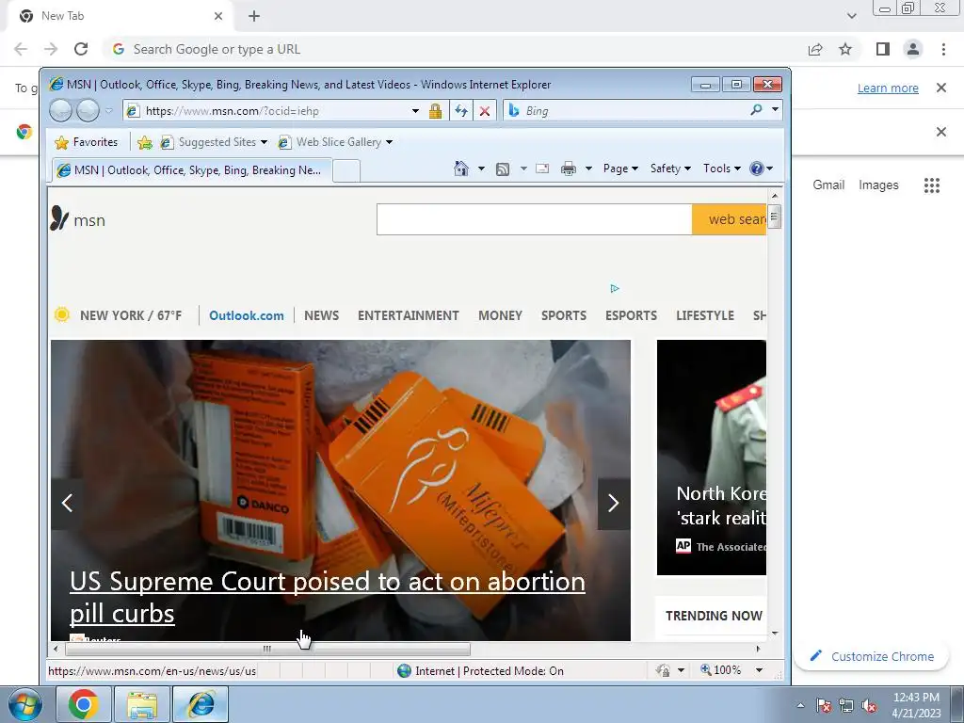Screen dimensions: 964x723
Task: Open the Google apps grid icon
Action: coord(932,185)
